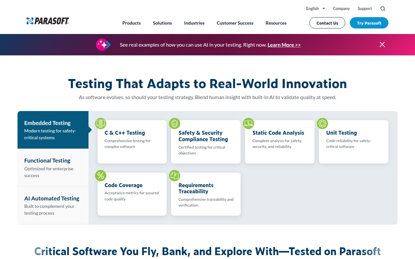Expand the English language dropdown
This screenshot has width=415, height=259.
pyautogui.click(x=315, y=9)
